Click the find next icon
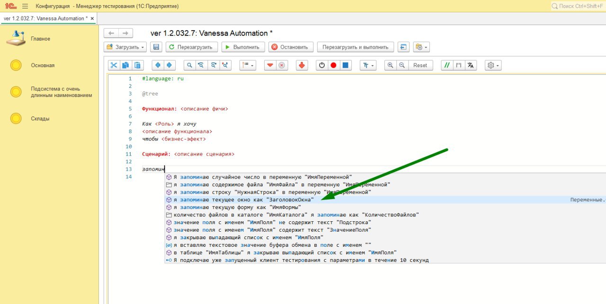Image resolution: width=606 pixels, height=304 pixels. click(x=214, y=65)
